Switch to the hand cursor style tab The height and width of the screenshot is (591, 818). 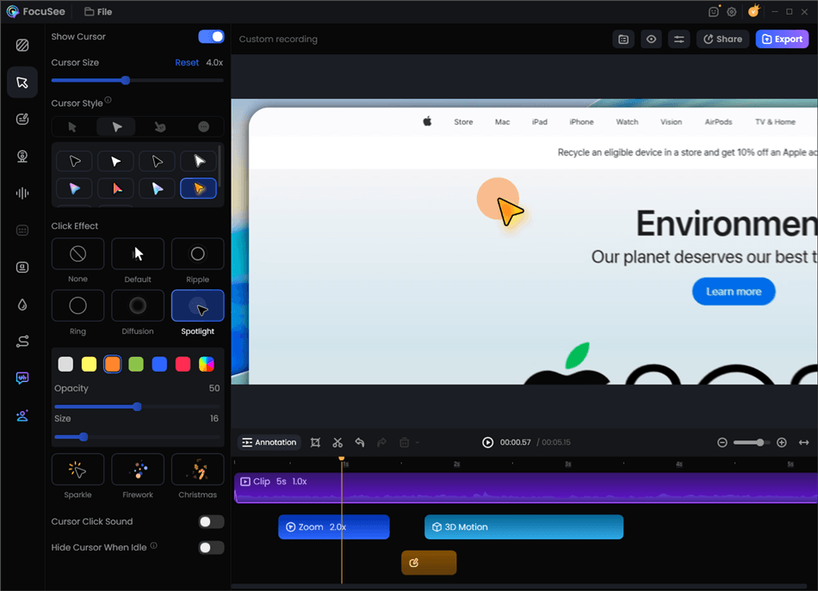tap(160, 126)
